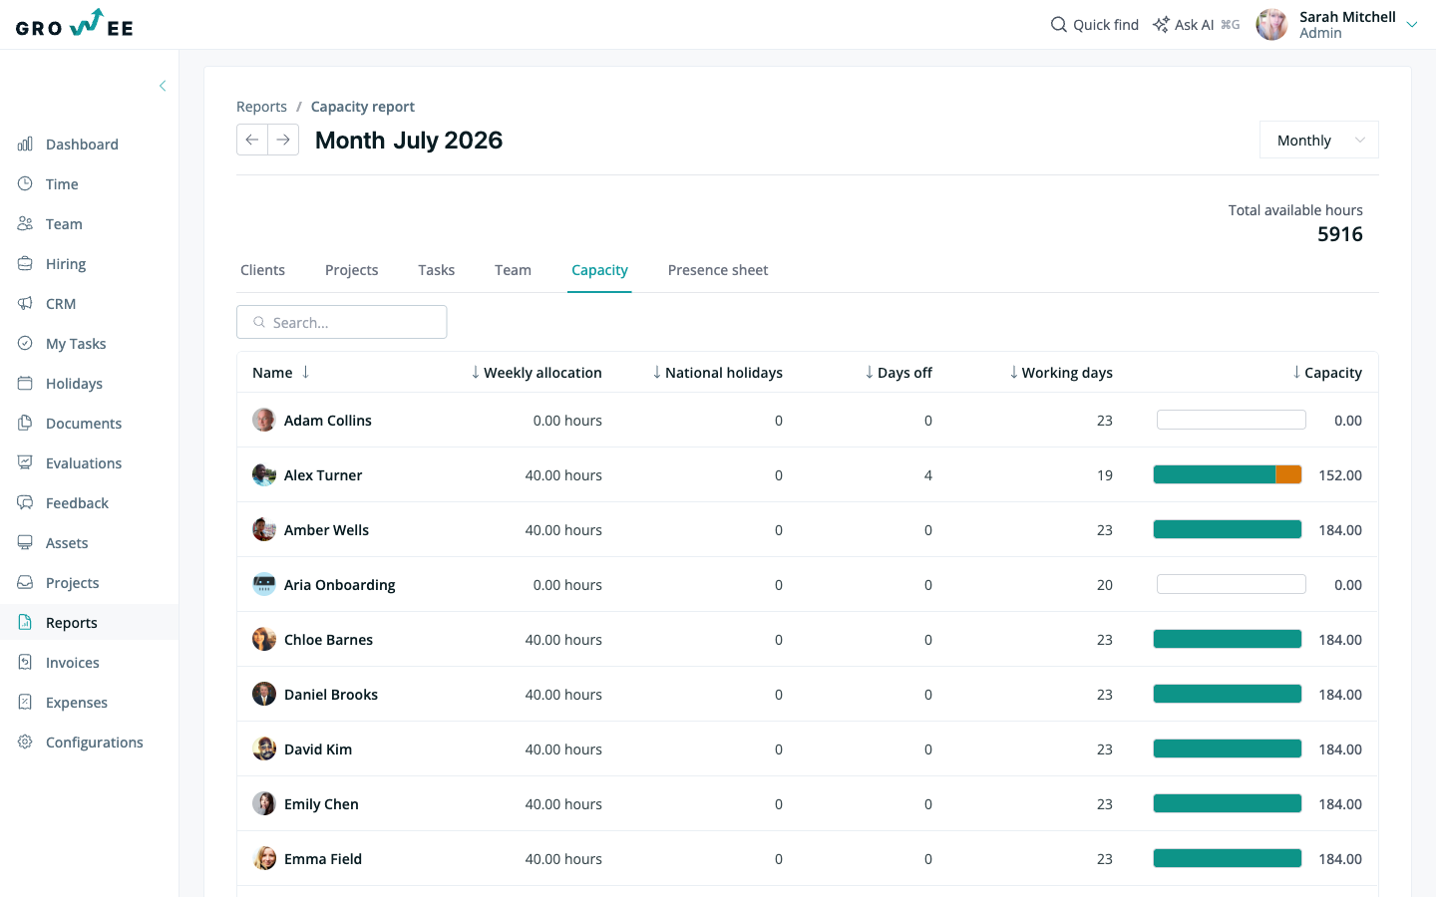Click Alex Turner's capacity progress bar
This screenshot has width=1436, height=897.
click(1228, 474)
